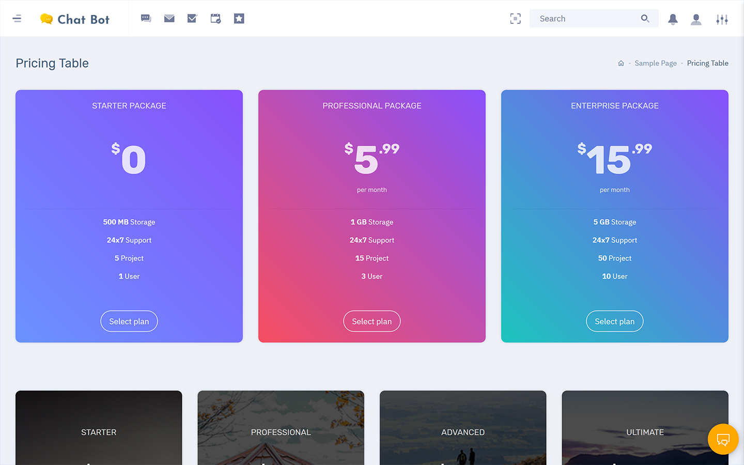Screen dimensions: 744x465
Task: Open the tasks checkmark icon
Action: [192, 19]
